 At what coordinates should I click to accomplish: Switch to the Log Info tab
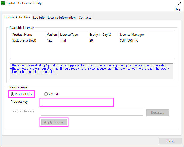pos(39,18)
